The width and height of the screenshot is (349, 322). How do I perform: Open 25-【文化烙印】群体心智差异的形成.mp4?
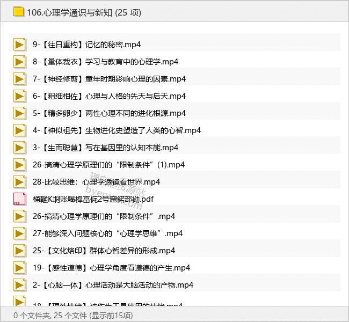coord(104,251)
